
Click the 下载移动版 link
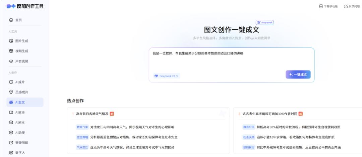coord(328,6)
